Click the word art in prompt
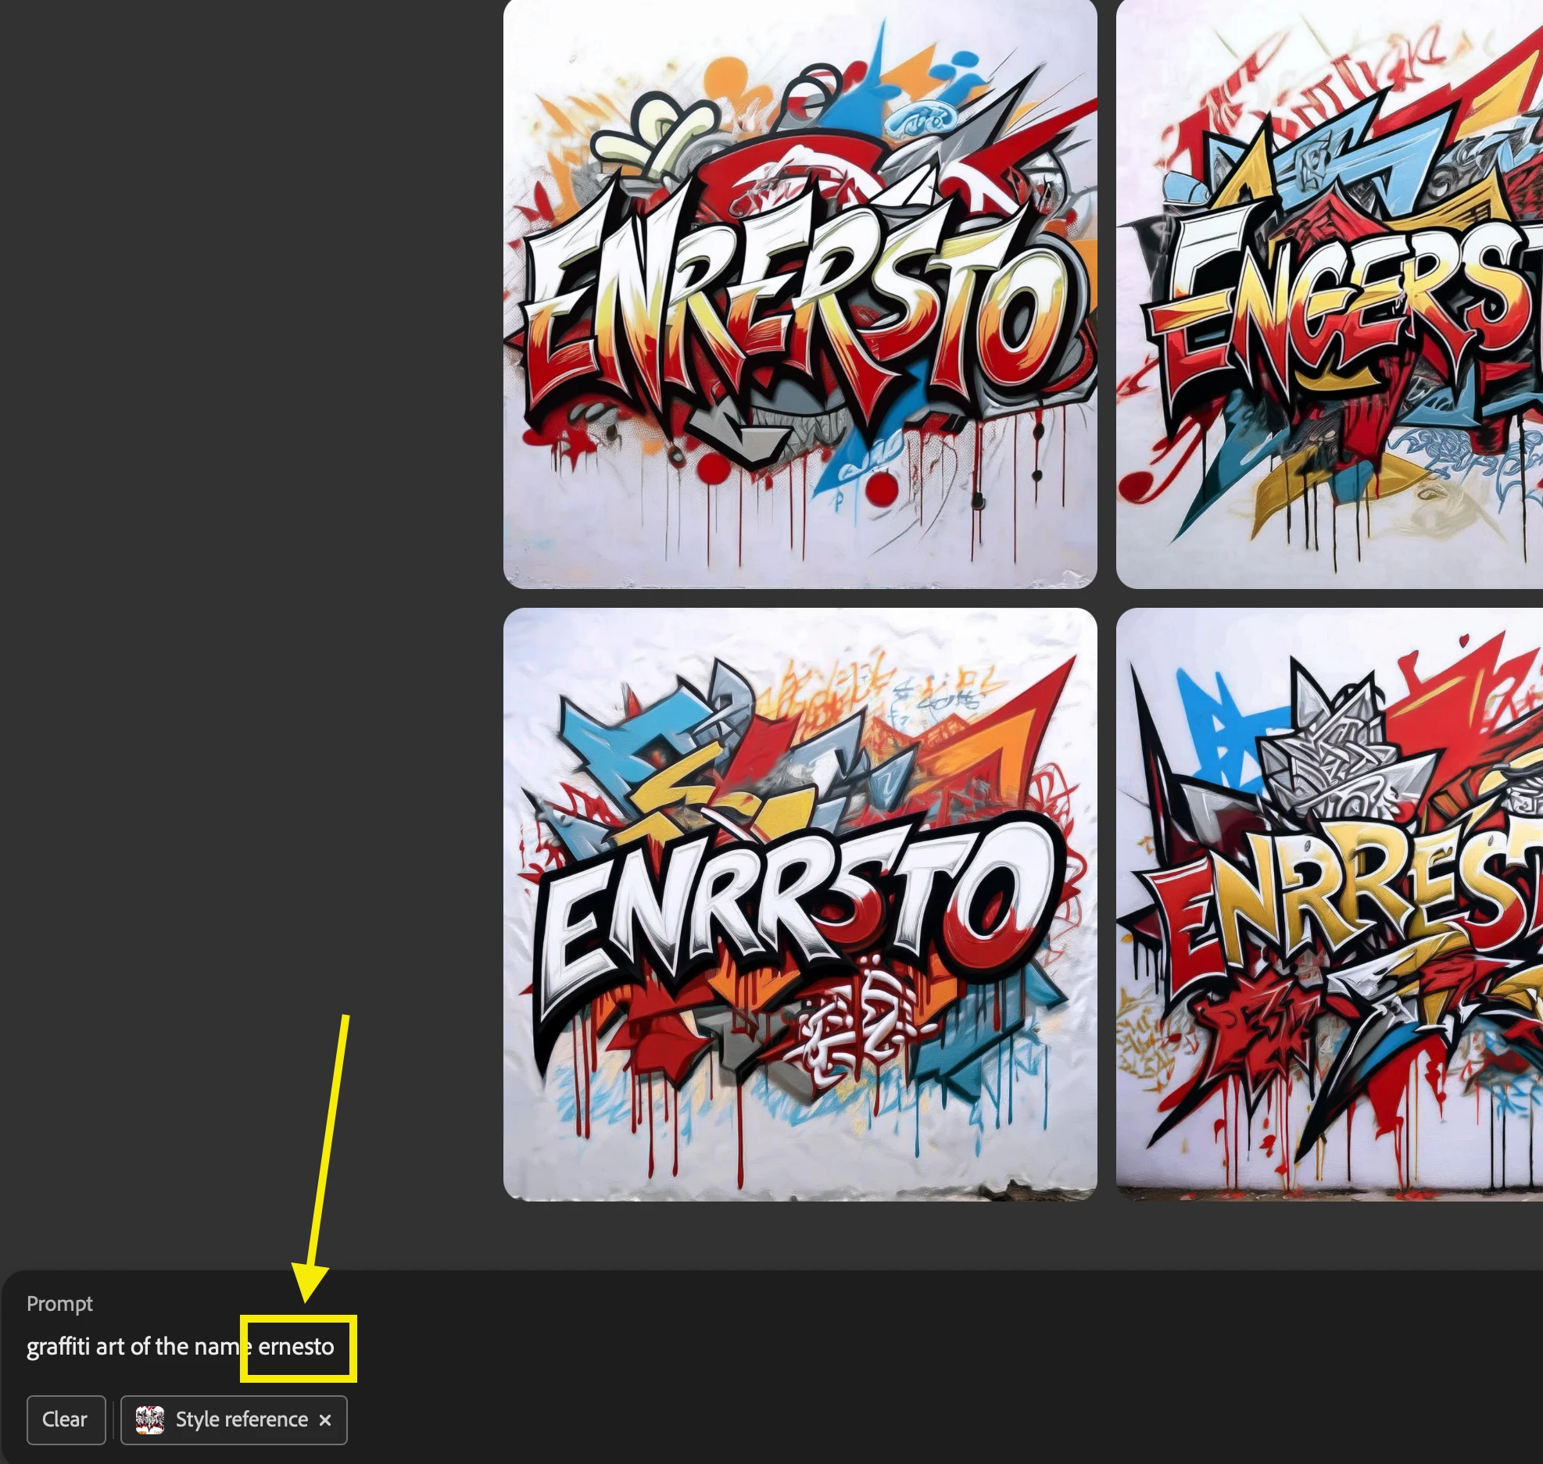The width and height of the screenshot is (1543, 1464). click(x=110, y=1347)
